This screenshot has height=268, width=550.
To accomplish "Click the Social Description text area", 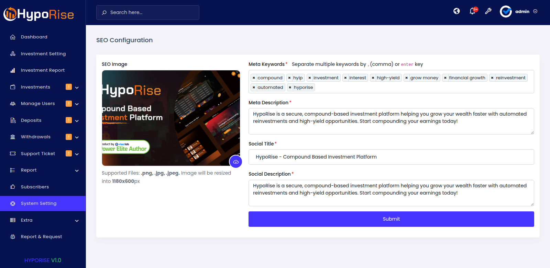I will [391, 193].
